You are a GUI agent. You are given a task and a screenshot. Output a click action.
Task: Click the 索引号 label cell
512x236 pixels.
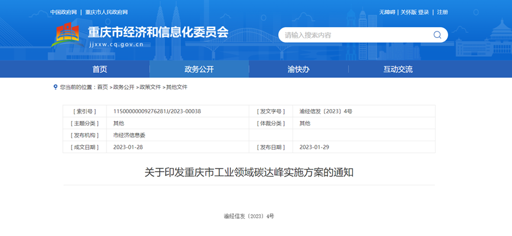click(x=85, y=111)
